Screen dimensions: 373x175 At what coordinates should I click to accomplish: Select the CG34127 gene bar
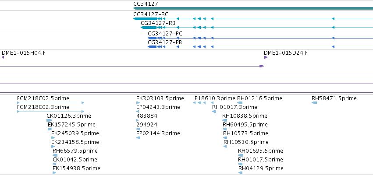point(253,8)
